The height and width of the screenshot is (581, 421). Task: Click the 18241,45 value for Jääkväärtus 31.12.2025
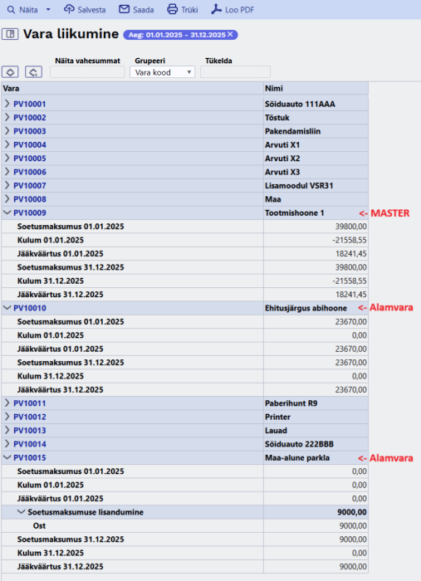[351, 295]
